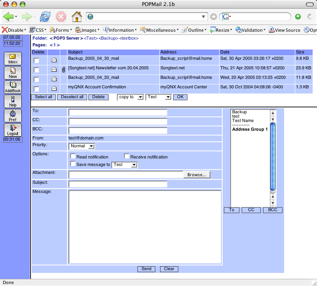Go forward with the green forward arrow
Image resolution: width=317 pixels, height=286 pixels.
(x=27, y=17)
